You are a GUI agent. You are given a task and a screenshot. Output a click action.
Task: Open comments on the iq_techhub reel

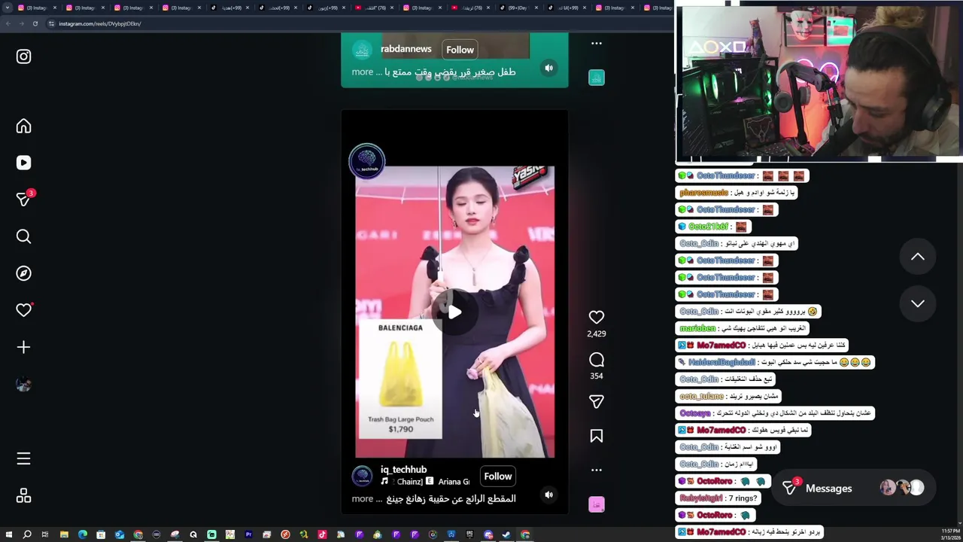597,360
